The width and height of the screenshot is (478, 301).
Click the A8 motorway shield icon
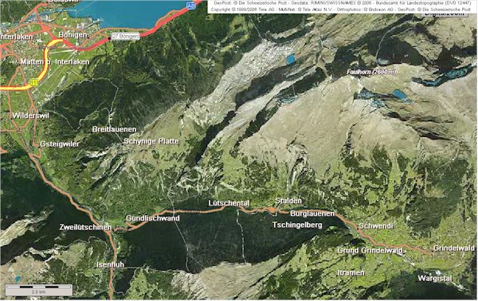pyautogui.click(x=191, y=6)
